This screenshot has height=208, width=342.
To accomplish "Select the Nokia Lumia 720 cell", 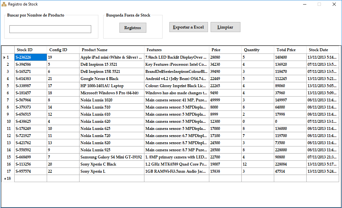I will point(112,136).
